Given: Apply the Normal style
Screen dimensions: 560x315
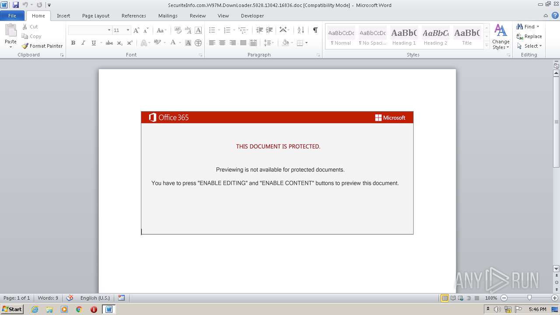Looking at the screenshot, I should 341,36.
